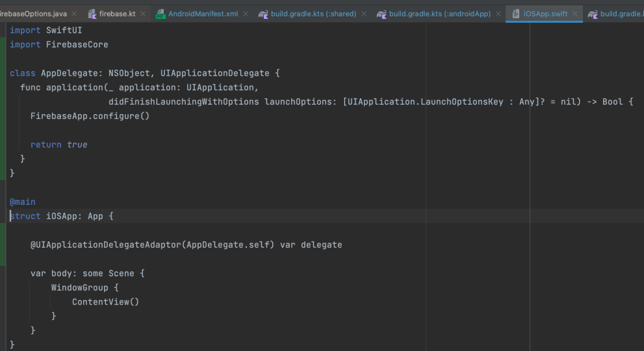This screenshot has width=644, height=351.
Task: Click the file icon on iOSApp.swift tab
Action: (516, 13)
